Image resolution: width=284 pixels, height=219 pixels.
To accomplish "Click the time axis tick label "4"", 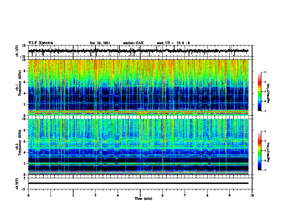I will pyautogui.click(x=118, y=195).
